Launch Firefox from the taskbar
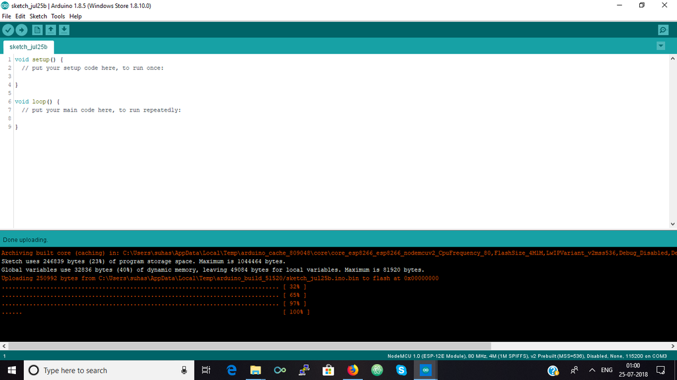This screenshot has height=380, width=677. (352, 370)
